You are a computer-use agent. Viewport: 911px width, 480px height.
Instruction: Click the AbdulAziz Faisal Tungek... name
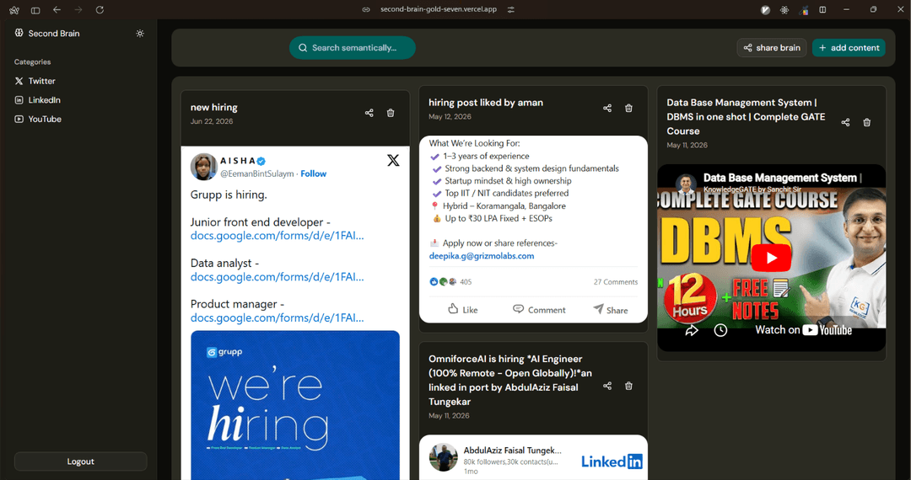[513, 451]
